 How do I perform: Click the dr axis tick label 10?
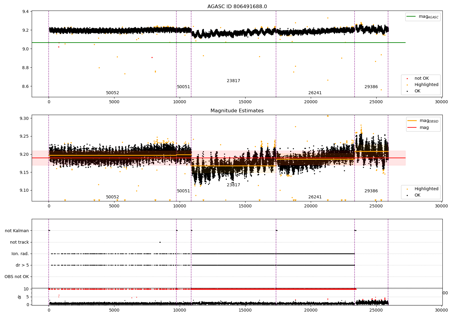point(26,289)
